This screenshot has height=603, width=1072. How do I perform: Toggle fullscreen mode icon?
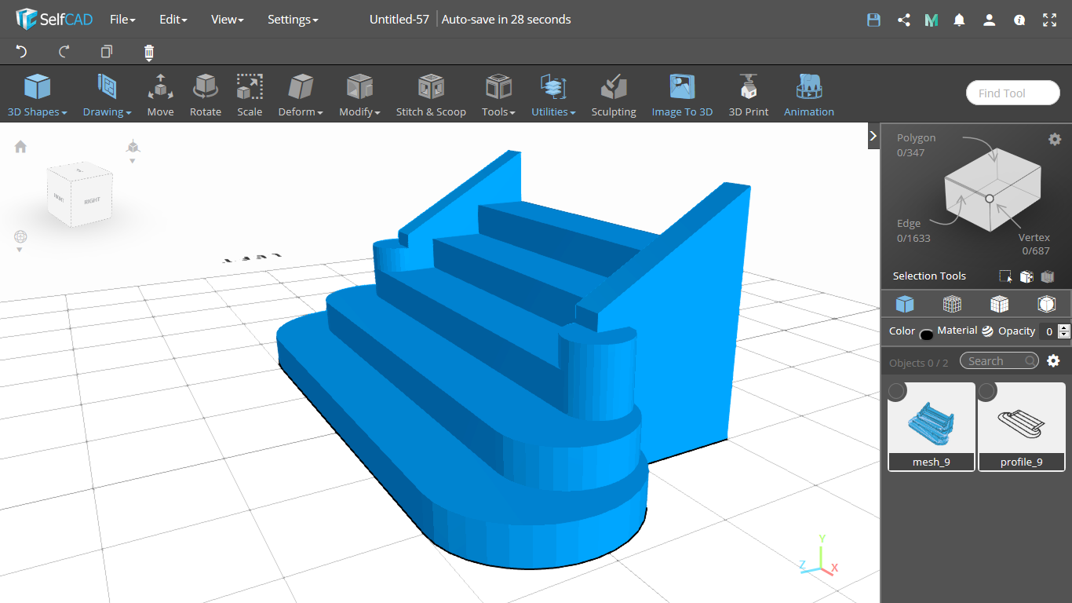(1049, 20)
